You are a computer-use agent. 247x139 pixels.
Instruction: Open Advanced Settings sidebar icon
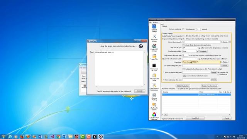pos(154,38)
